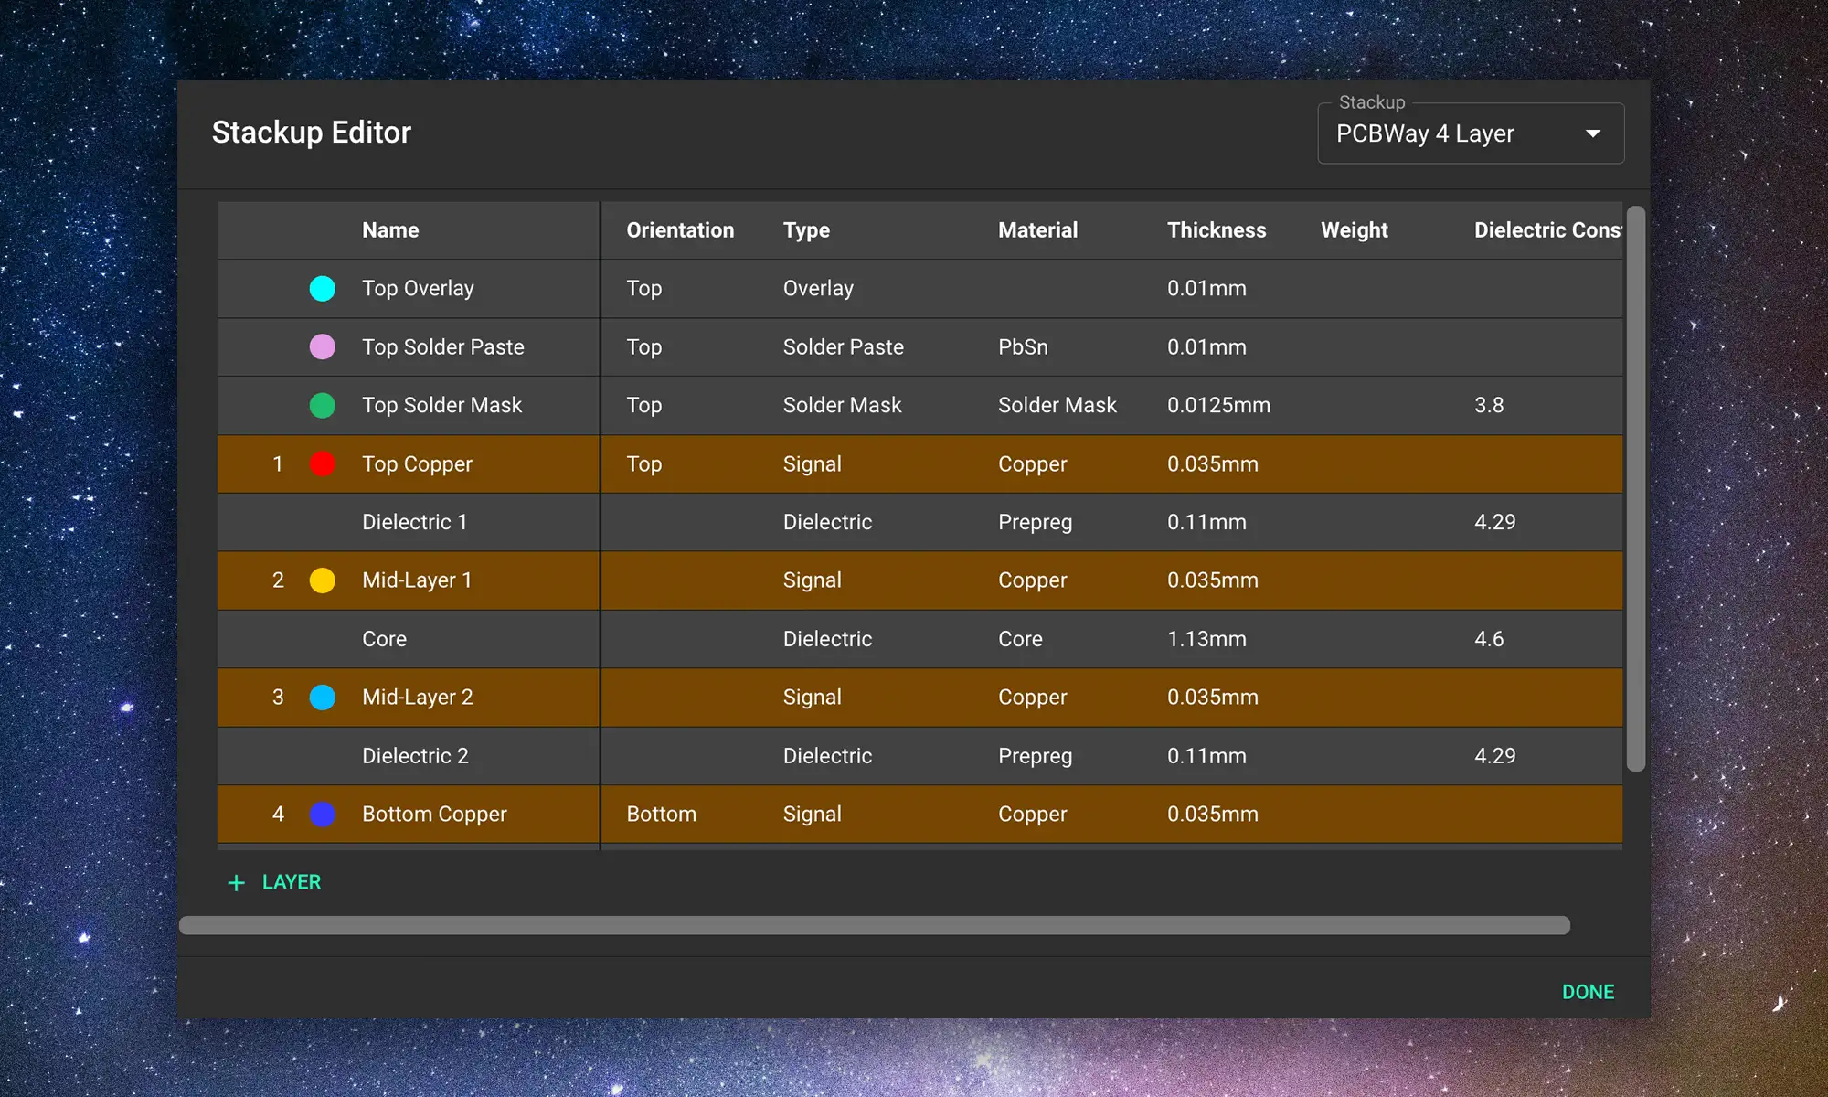Click the Top Copper thickness value
Image resolution: width=1828 pixels, height=1097 pixels.
pyautogui.click(x=1212, y=463)
